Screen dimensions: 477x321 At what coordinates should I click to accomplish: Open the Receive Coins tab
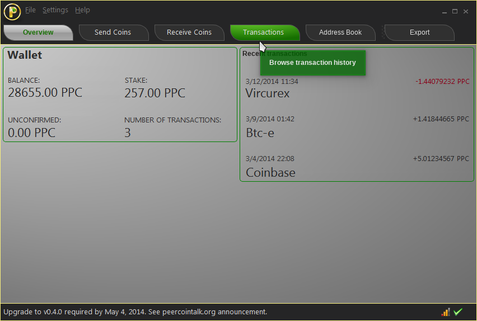click(x=189, y=32)
